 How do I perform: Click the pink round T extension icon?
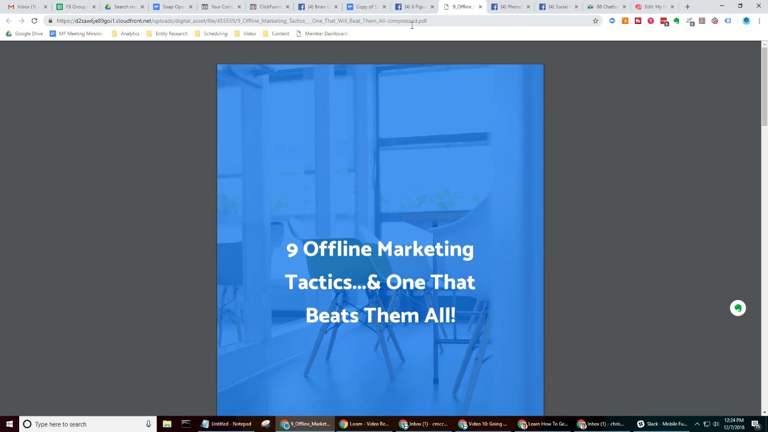click(x=650, y=21)
